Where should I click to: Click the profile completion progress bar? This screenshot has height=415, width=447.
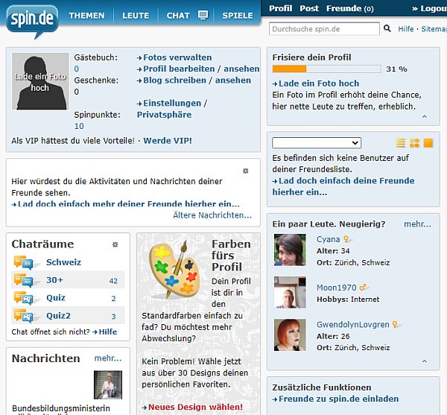[326, 69]
